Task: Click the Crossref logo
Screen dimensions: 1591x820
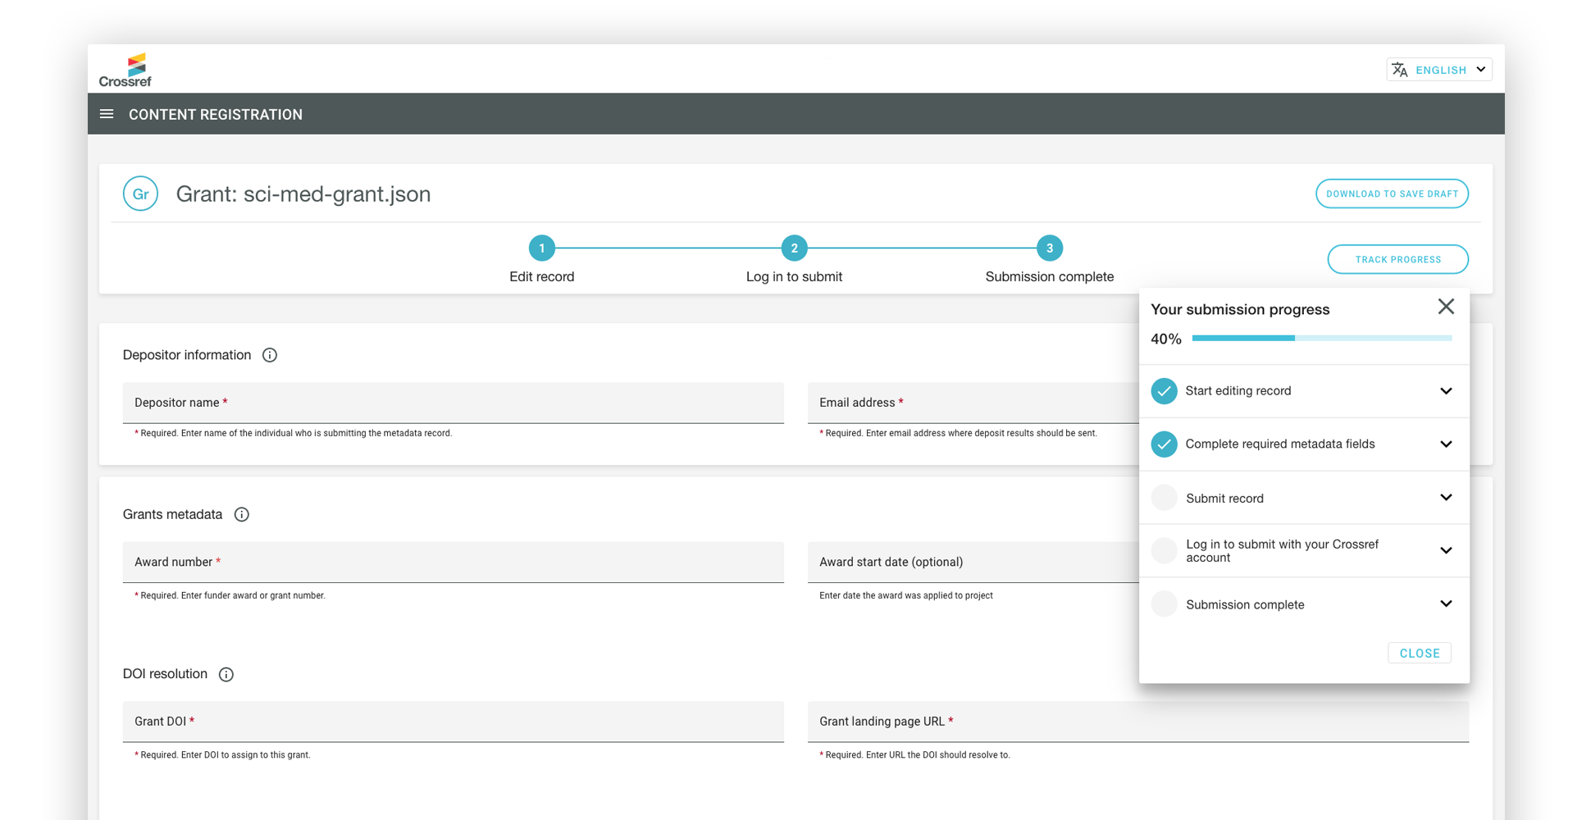Action: coord(125,71)
